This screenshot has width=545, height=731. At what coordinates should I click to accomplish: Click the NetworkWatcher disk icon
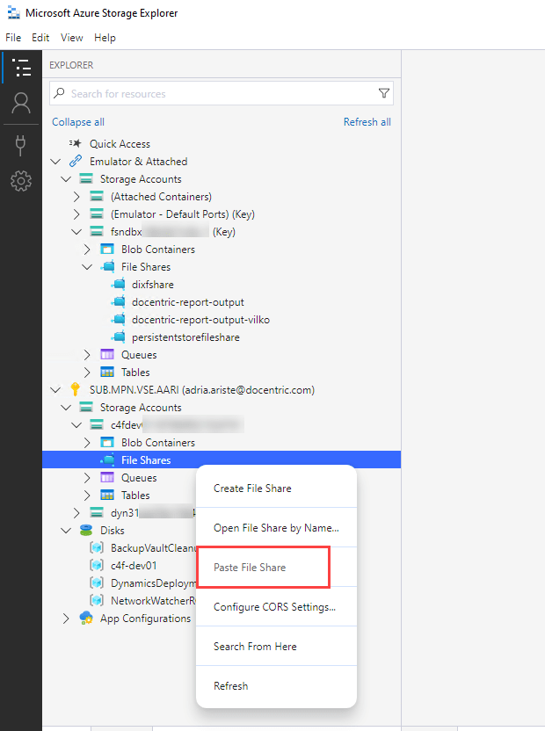97,600
